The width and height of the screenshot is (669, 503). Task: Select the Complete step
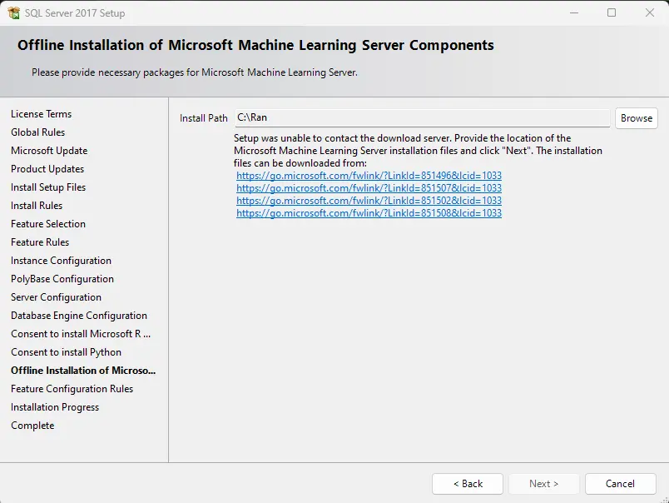coord(32,426)
